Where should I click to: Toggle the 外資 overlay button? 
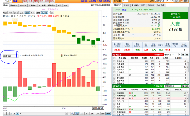(11, 13)
